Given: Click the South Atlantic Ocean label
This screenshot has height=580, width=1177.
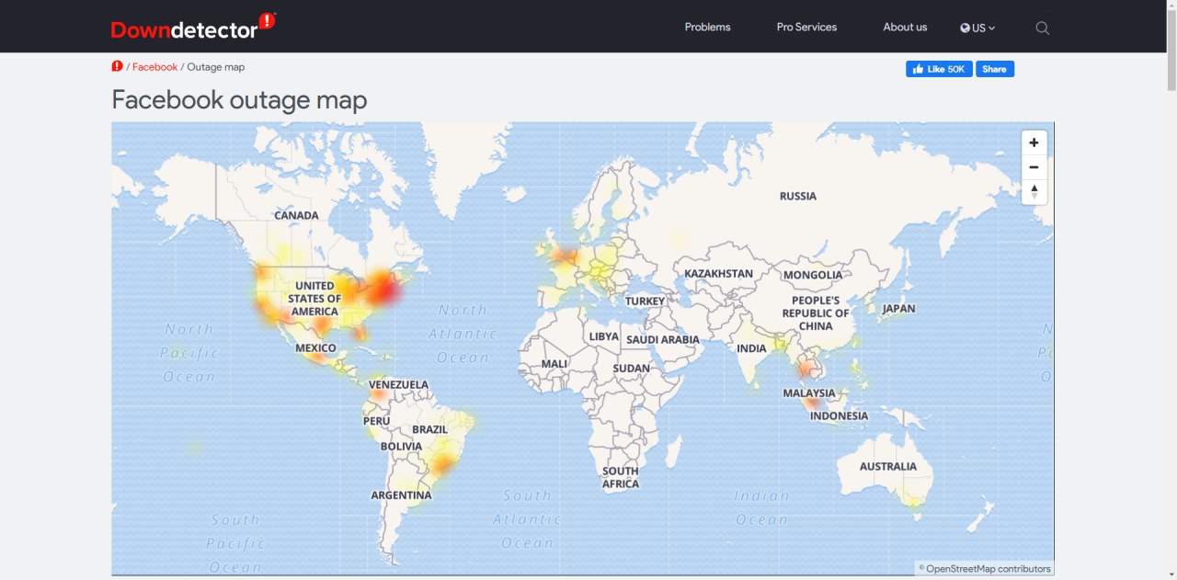Looking at the screenshot, I should 527,519.
